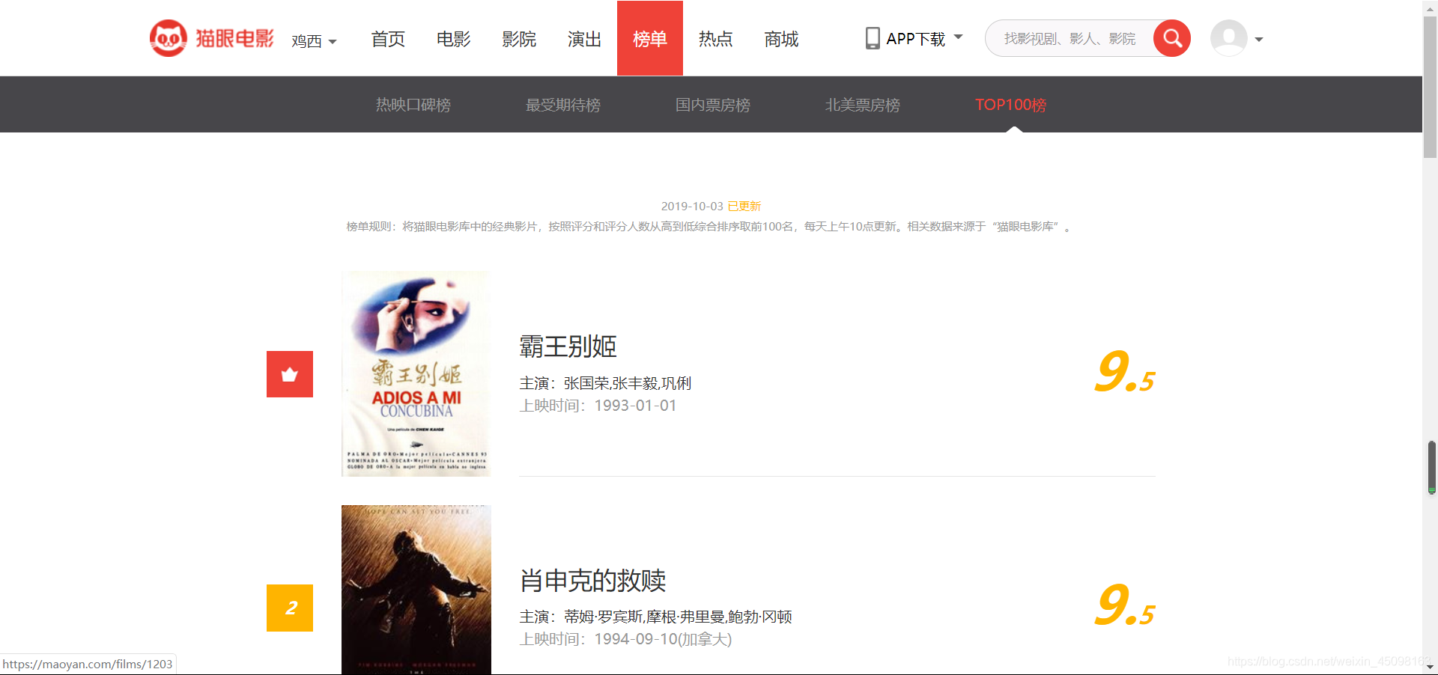Click the 榜单规则 description text

tap(708, 226)
